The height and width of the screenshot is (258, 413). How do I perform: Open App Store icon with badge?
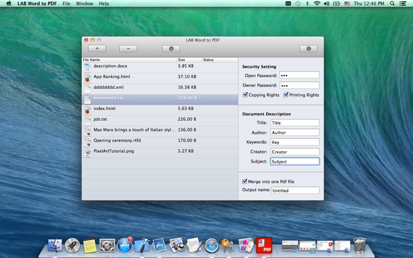(x=124, y=245)
